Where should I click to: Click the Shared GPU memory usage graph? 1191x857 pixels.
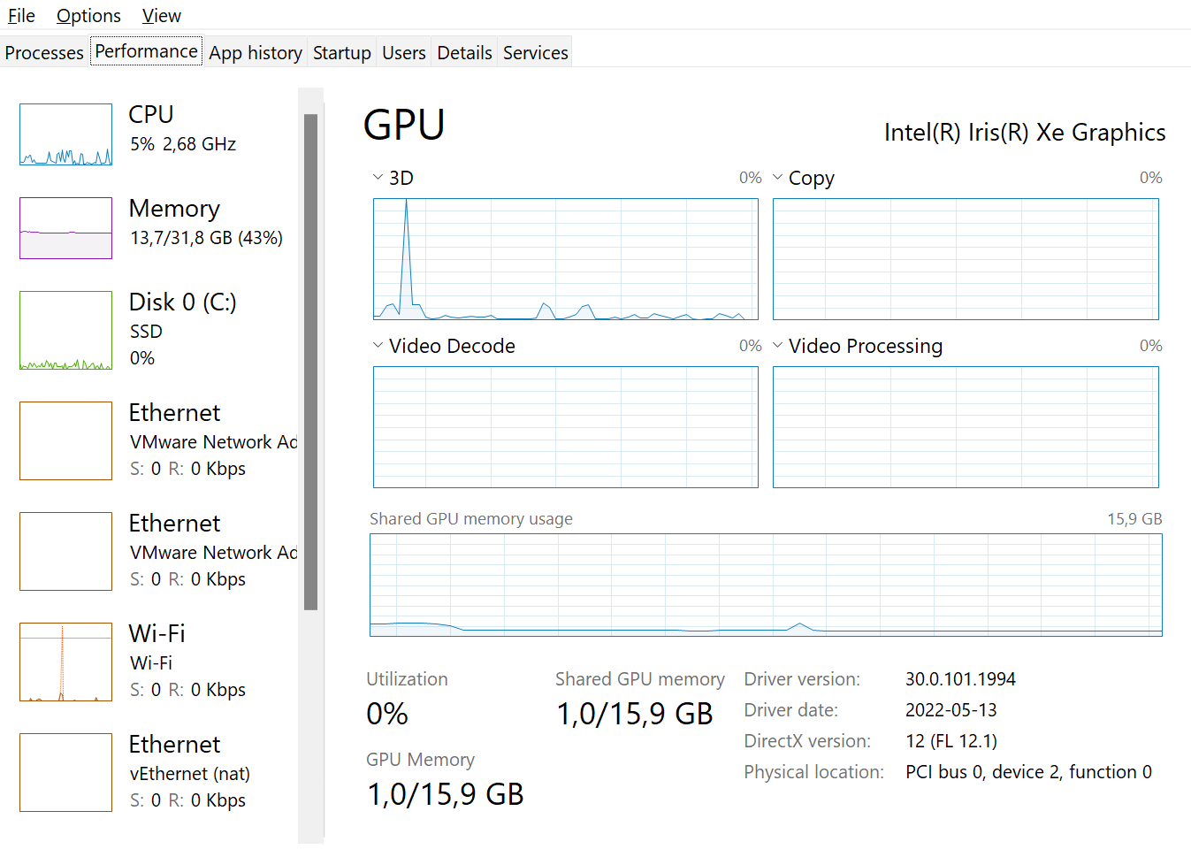[x=766, y=585]
